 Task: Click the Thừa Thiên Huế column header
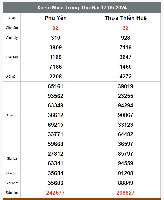tap(125, 18)
